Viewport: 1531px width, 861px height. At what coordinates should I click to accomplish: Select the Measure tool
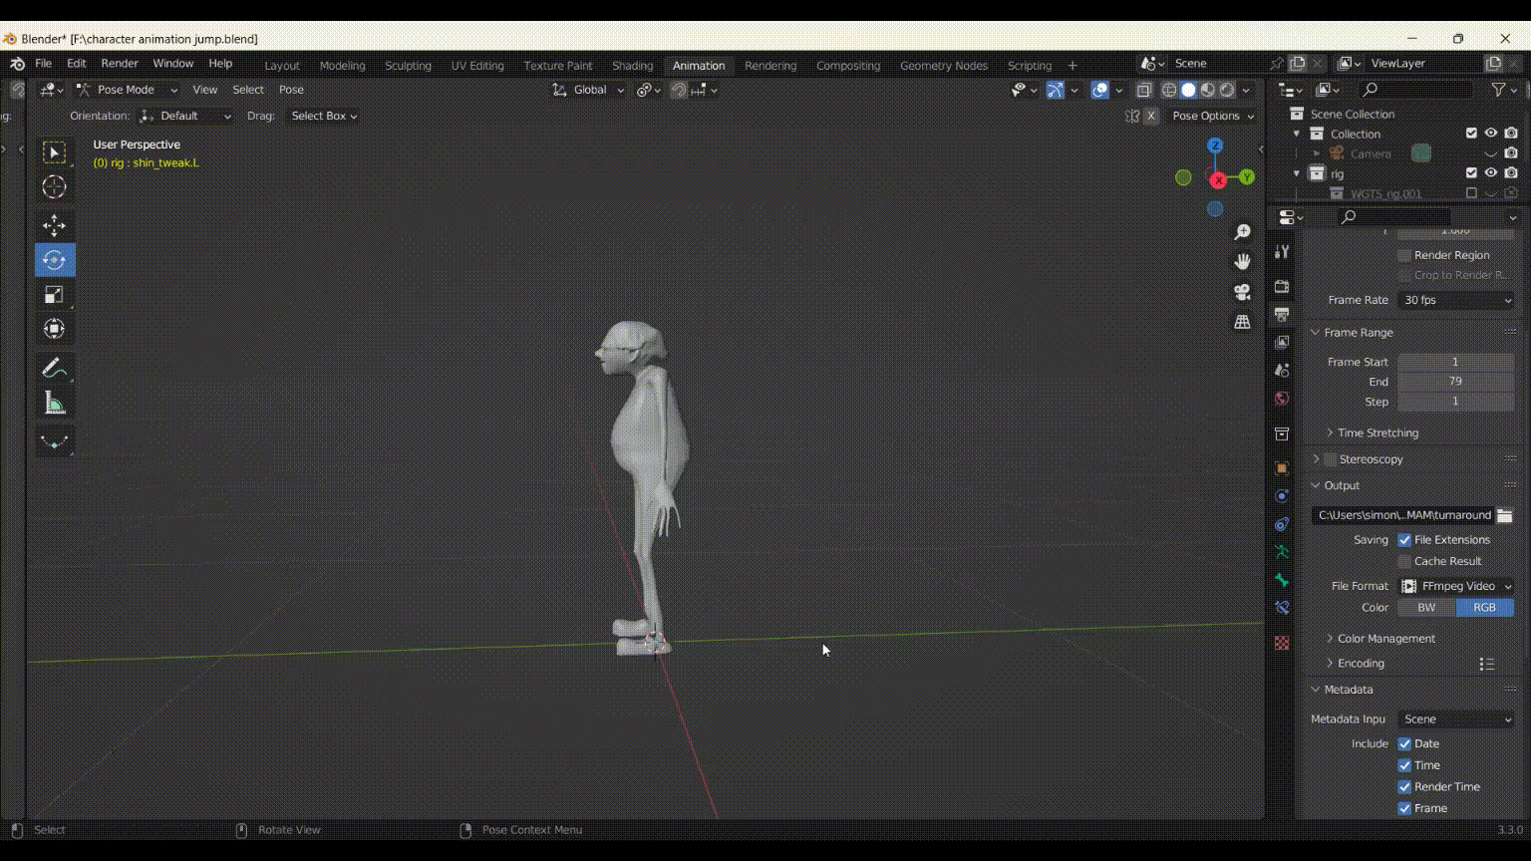point(55,403)
